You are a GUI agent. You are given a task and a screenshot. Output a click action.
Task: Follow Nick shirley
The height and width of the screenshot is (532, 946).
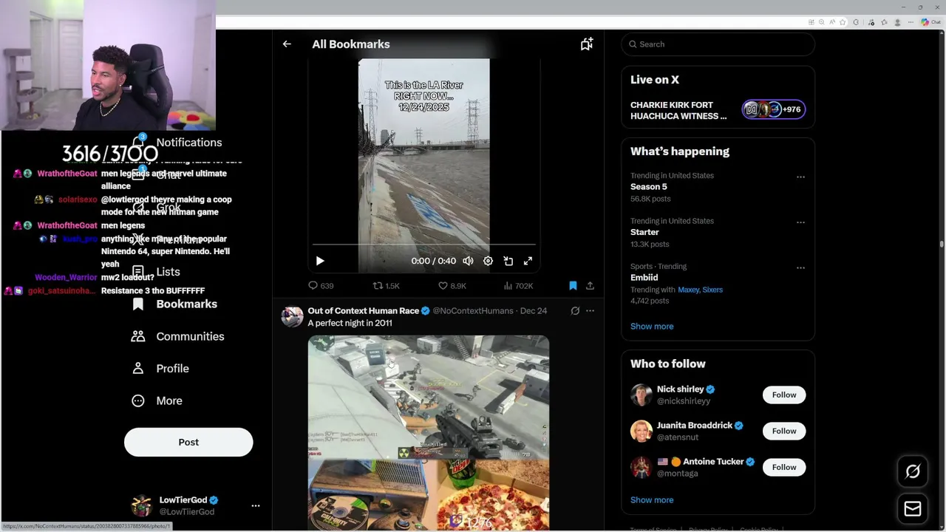click(784, 395)
